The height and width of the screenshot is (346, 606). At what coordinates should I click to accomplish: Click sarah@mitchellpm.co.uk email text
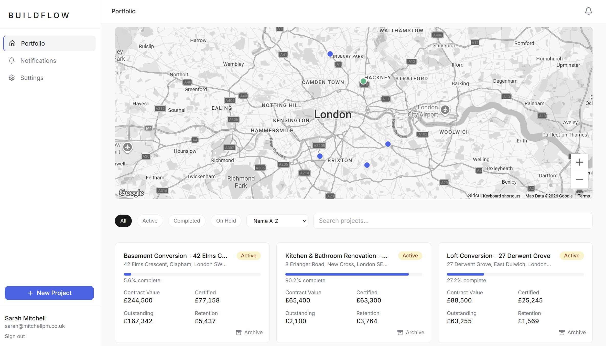pyautogui.click(x=35, y=326)
